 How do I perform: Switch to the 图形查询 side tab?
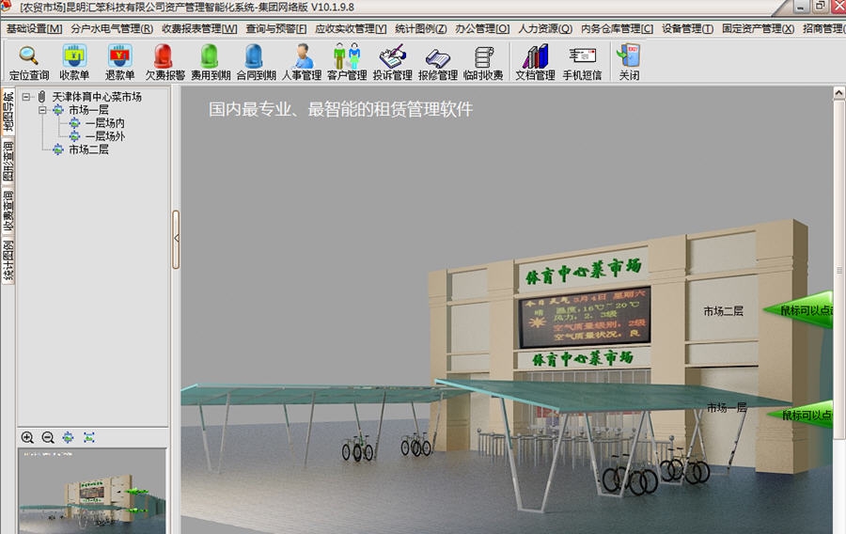coord(8,160)
